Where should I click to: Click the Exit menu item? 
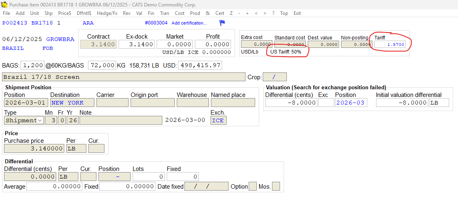click(x=297, y=13)
